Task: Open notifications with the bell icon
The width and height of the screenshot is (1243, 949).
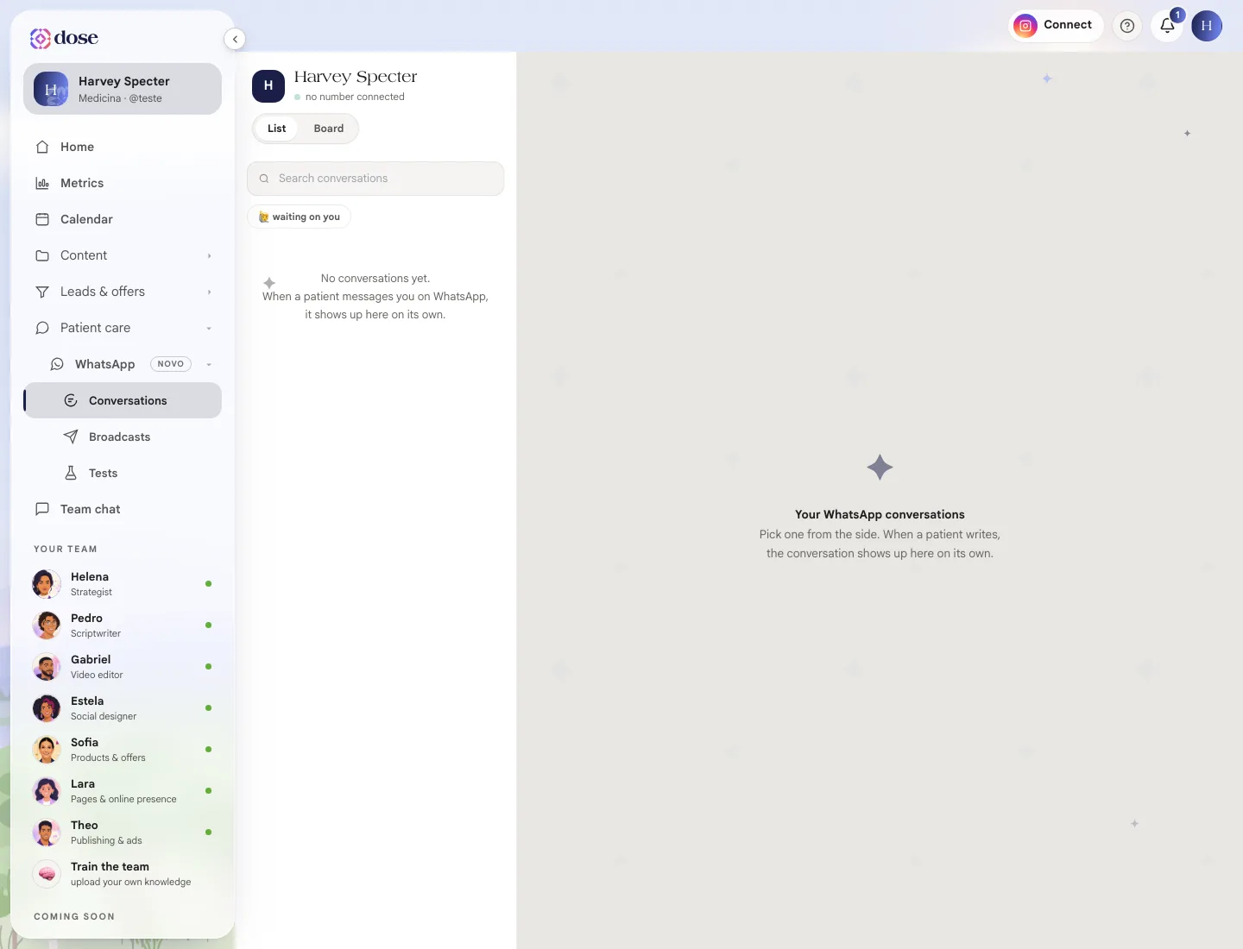Action: pyautogui.click(x=1167, y=26)
